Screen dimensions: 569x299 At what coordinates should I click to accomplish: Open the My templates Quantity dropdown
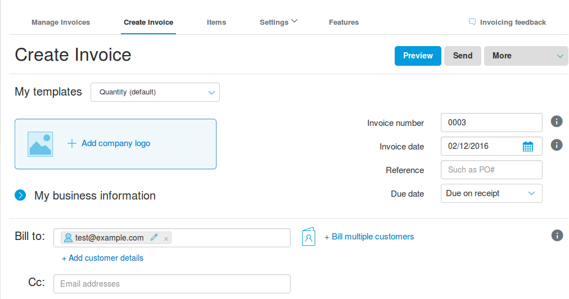[155, 92]
